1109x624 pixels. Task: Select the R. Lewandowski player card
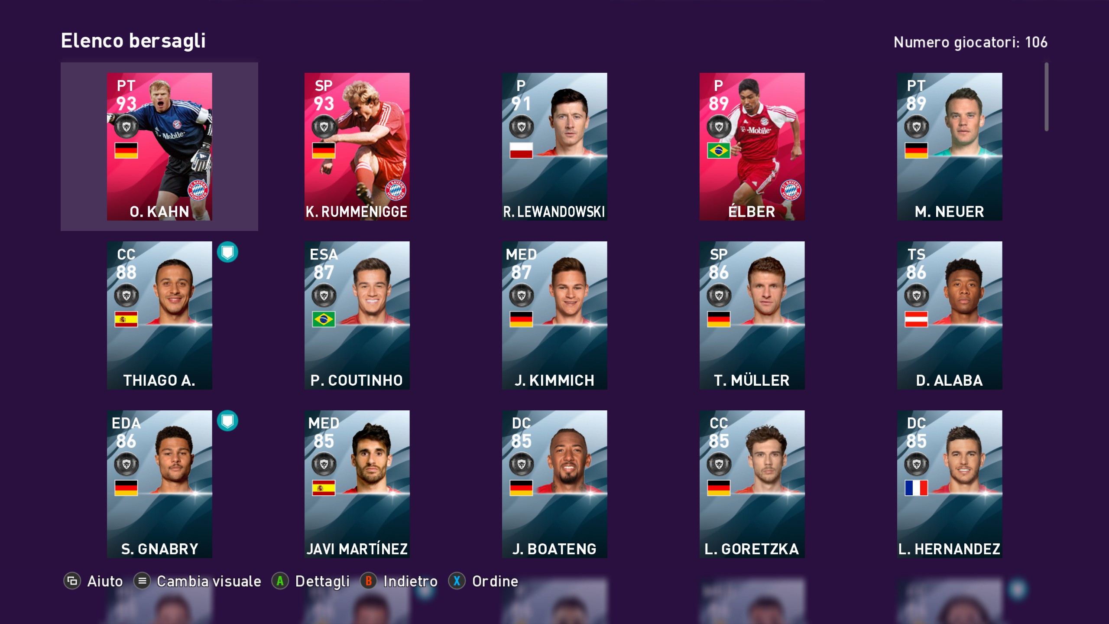(x=554, y=146)
